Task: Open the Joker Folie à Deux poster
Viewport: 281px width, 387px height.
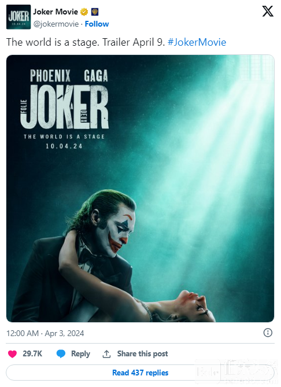Action: (x=140, y=189)
